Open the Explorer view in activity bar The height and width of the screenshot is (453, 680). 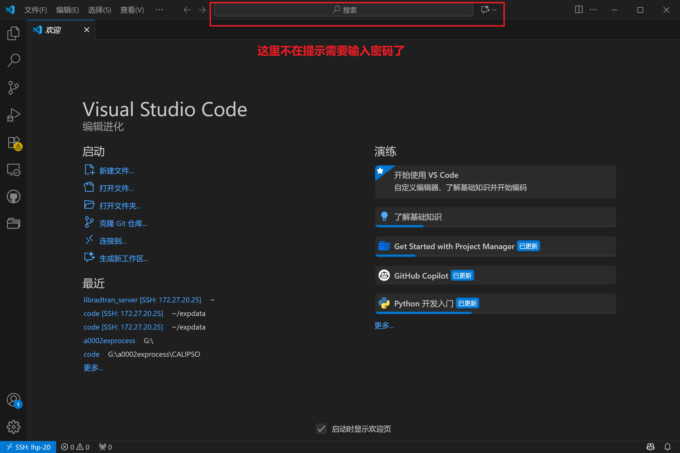(x=13, y=33)
